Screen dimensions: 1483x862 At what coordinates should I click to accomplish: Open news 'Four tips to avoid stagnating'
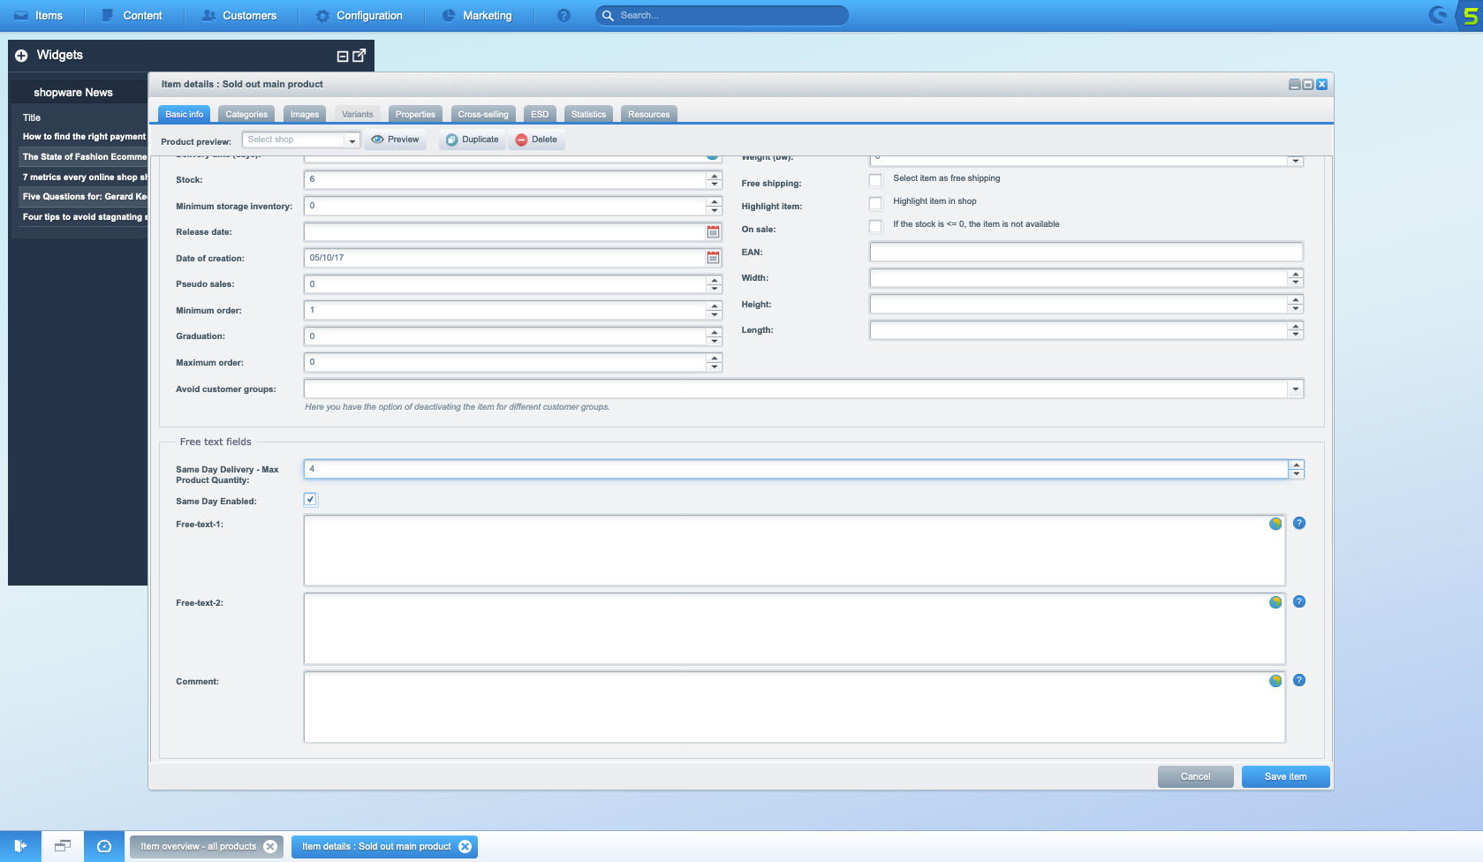pos(84,217)
